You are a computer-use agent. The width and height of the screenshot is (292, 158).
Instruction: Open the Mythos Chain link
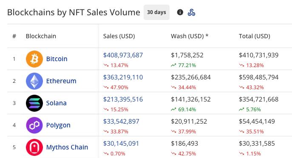(x=67, y=147)
